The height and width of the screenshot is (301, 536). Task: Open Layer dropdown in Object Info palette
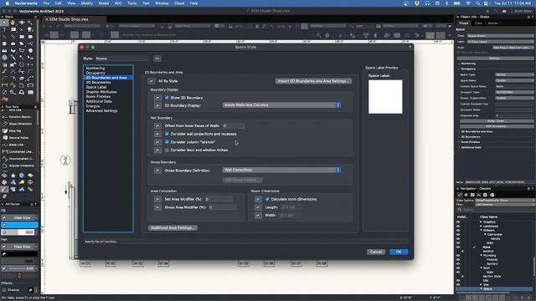[x=500, y=42]
